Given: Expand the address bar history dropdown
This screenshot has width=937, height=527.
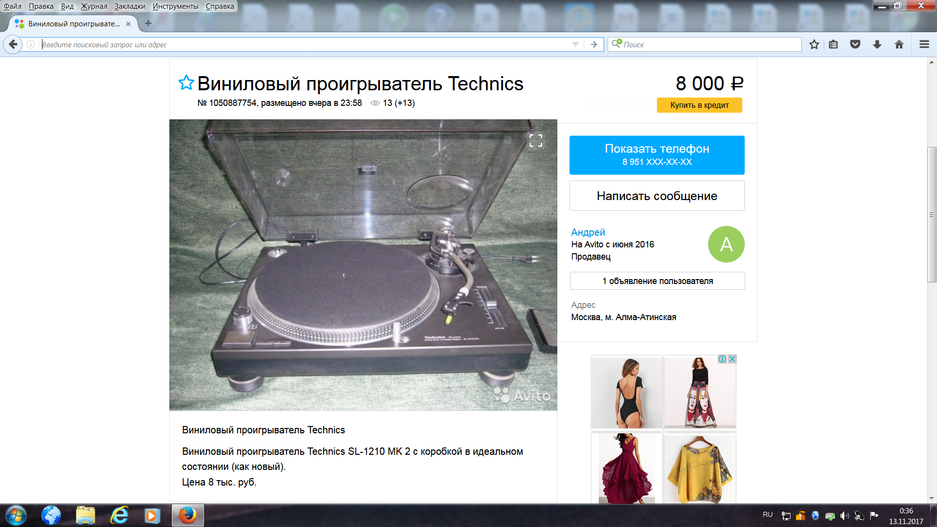Looking at the screenshot, I should pos(575,44).
